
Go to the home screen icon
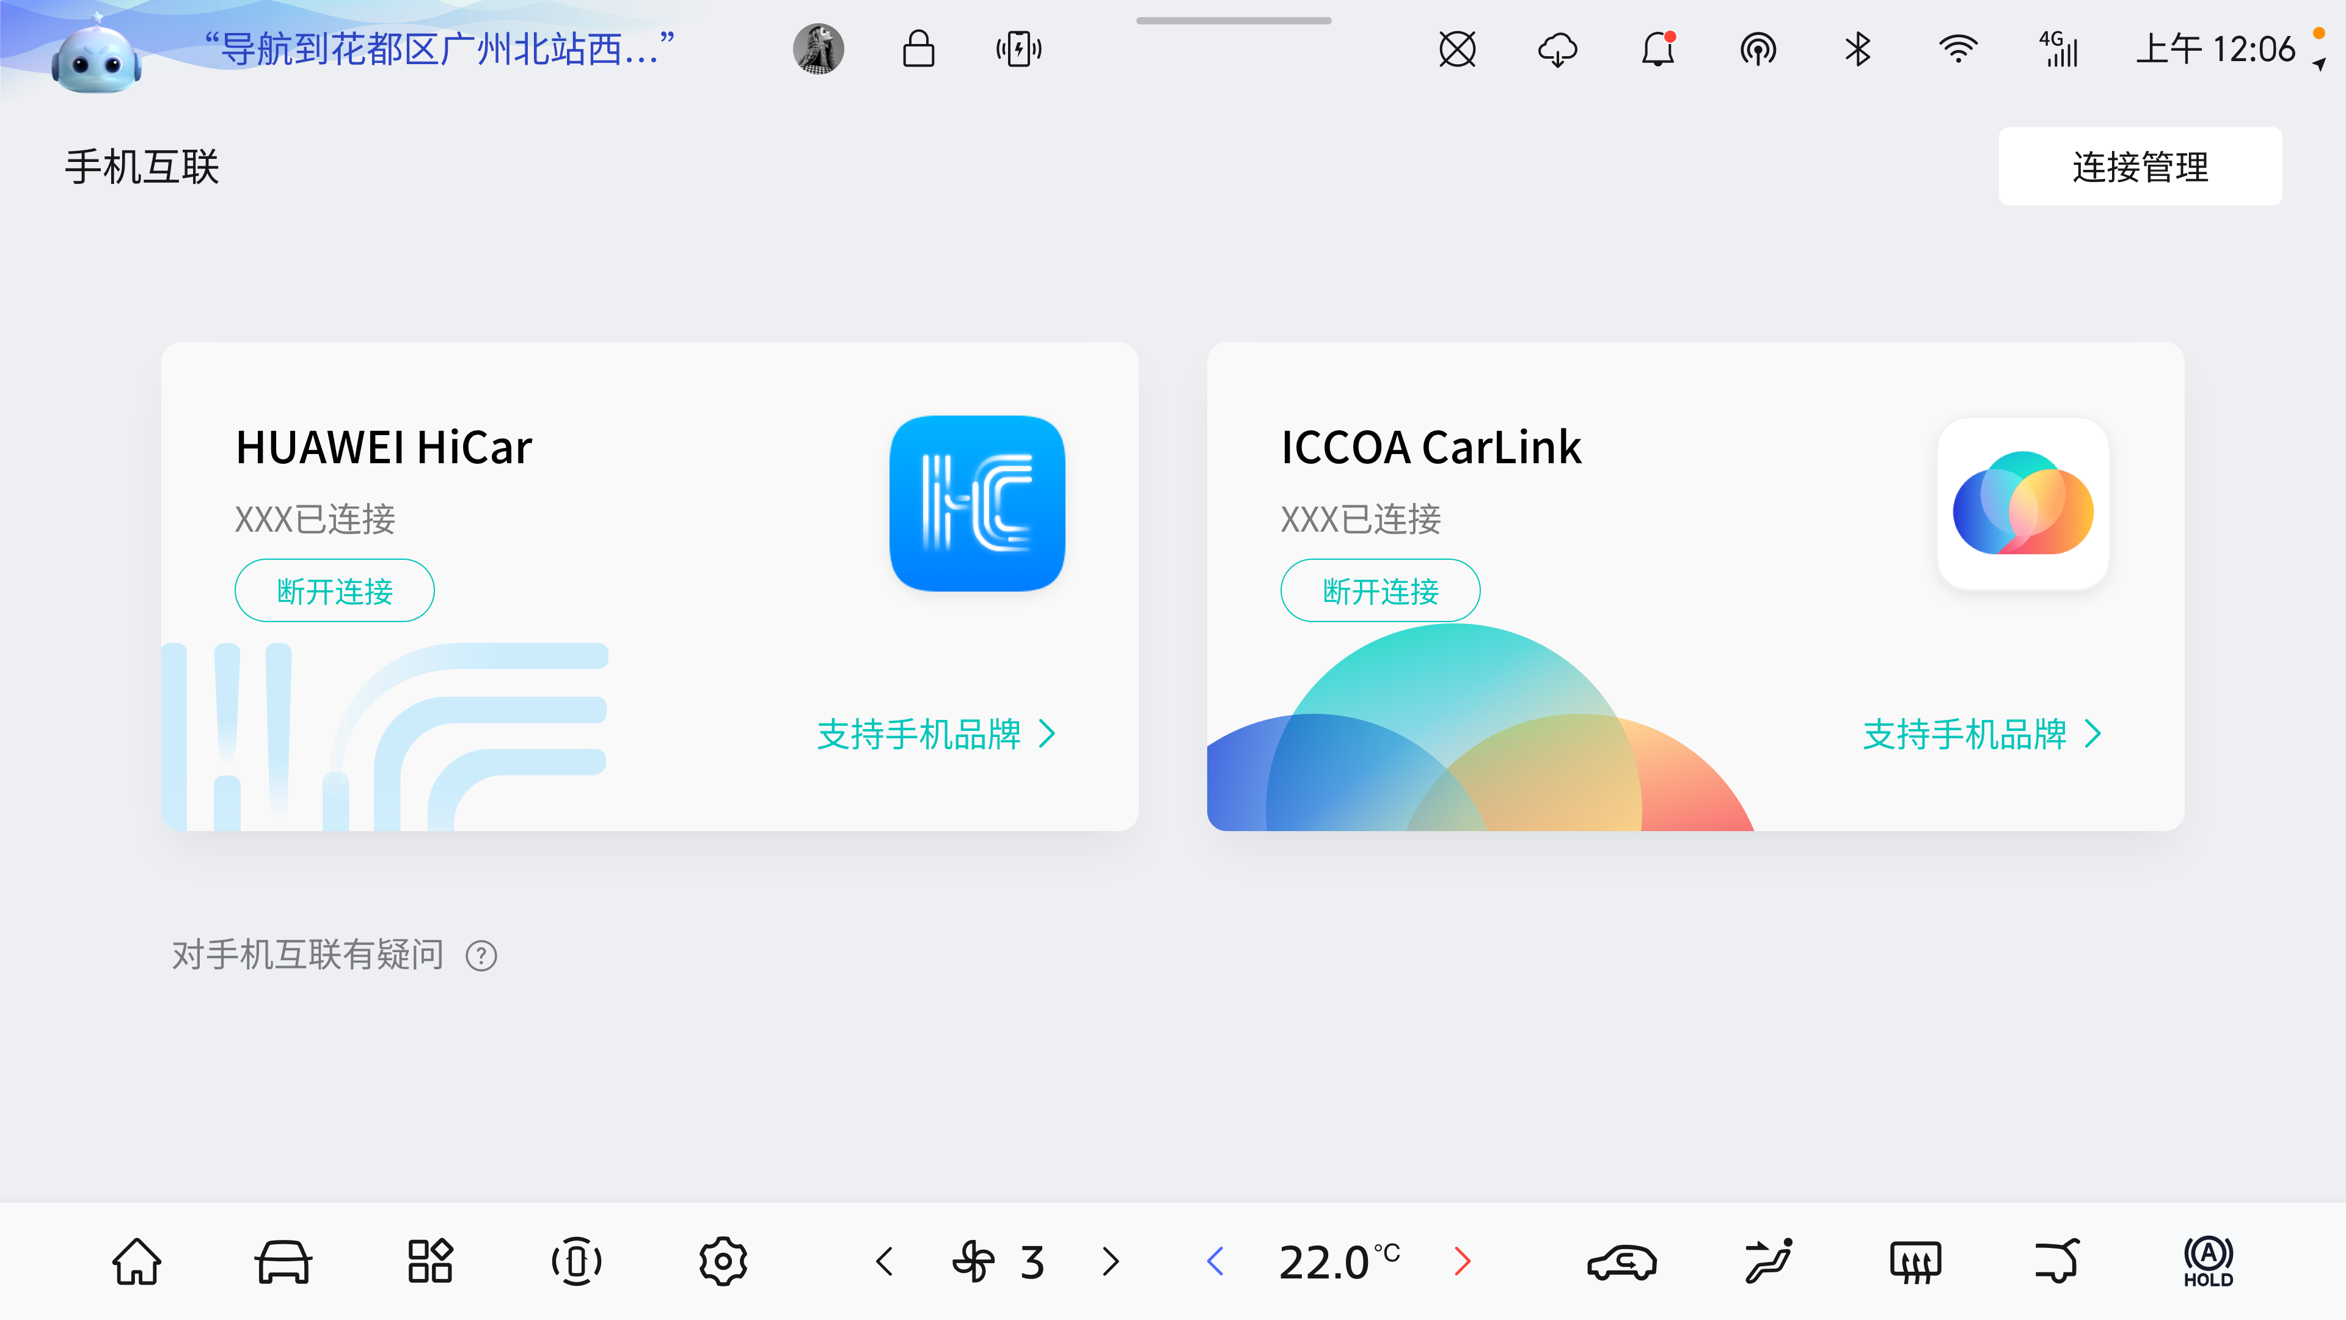tap(137, 1262)
